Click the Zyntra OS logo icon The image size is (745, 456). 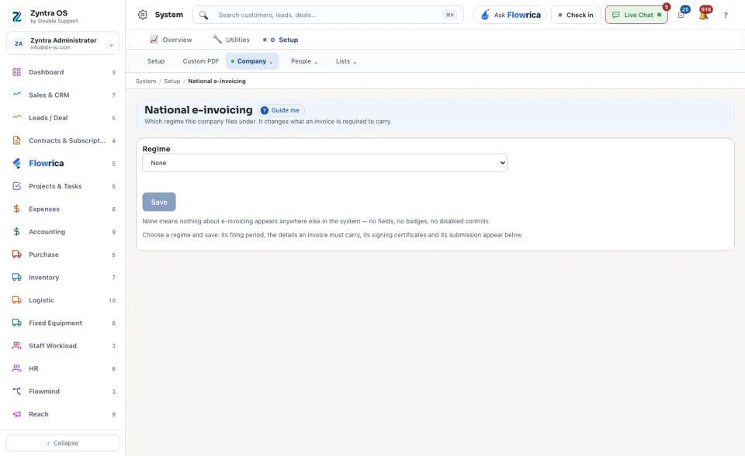tap(16, 16)
